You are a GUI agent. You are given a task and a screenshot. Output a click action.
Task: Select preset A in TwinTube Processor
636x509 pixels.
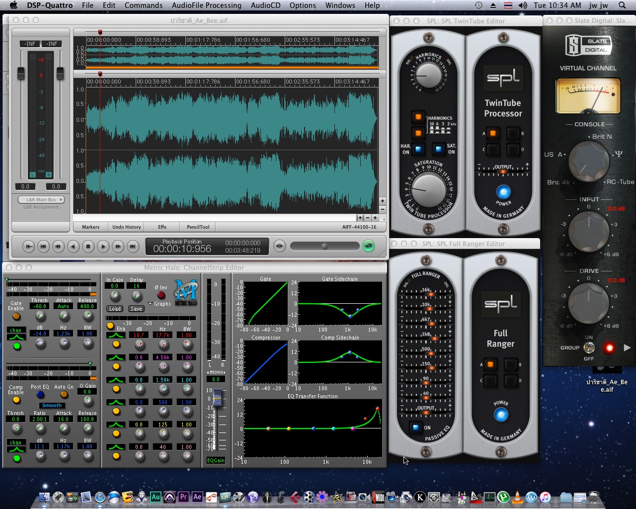tap(492, 133)
